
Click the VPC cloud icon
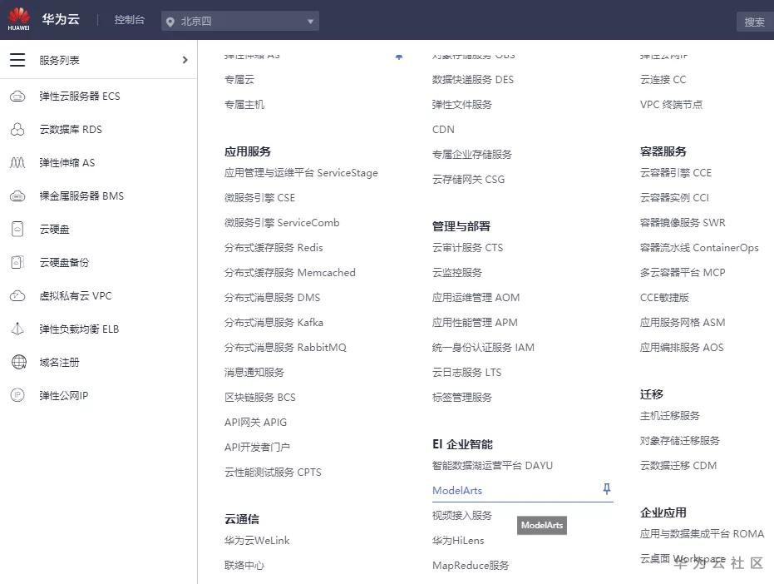point(17,296)
